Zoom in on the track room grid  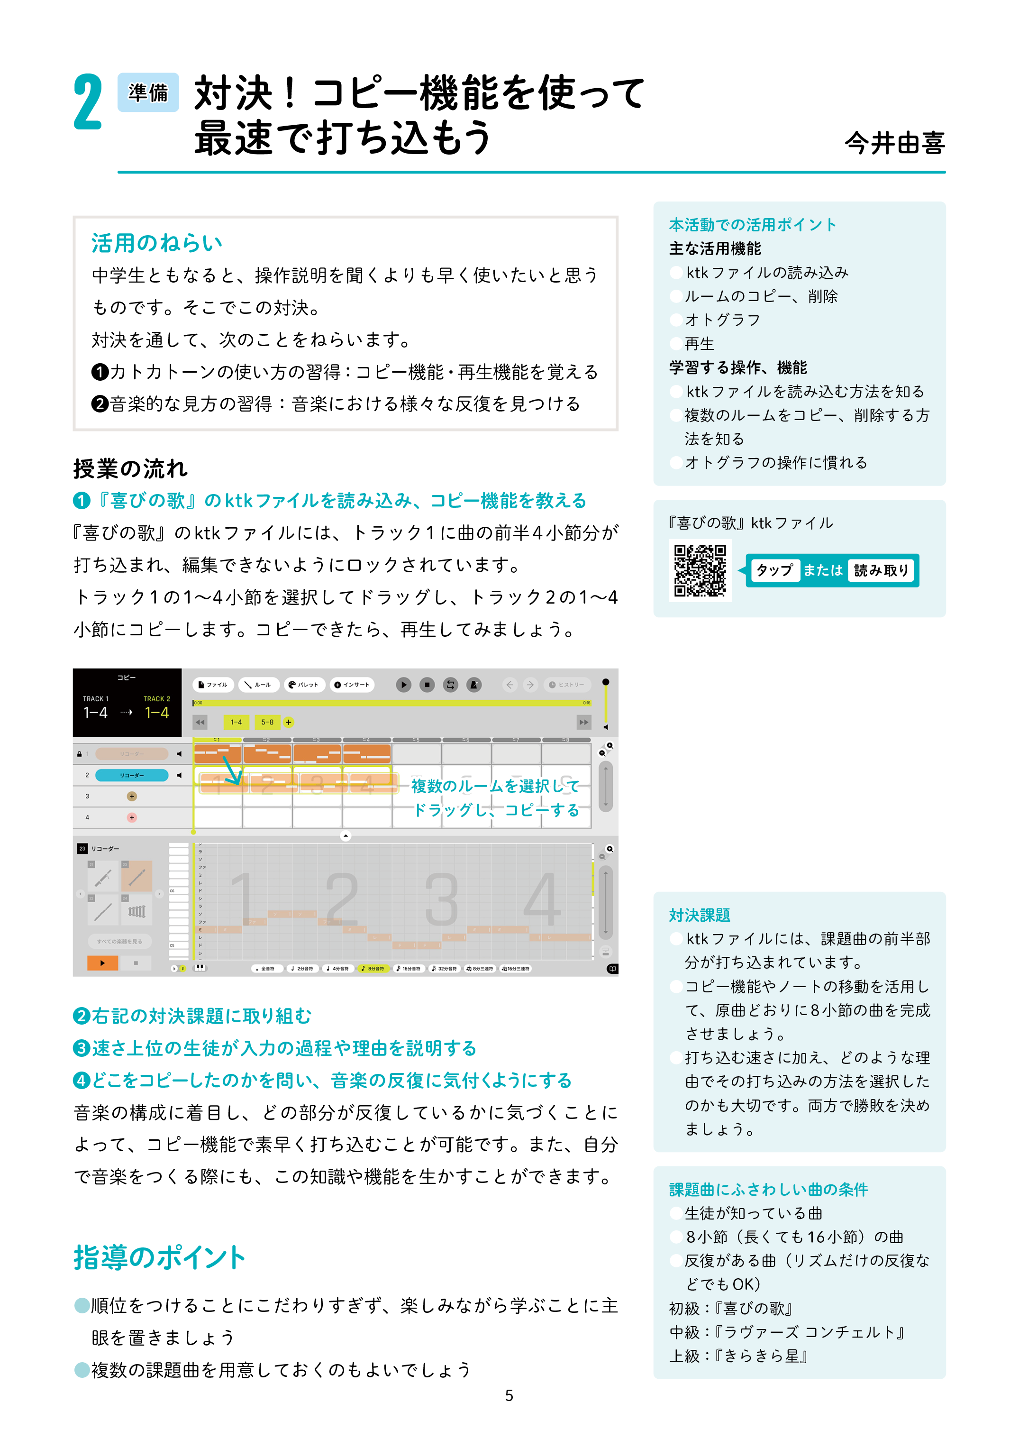[610, 745]
